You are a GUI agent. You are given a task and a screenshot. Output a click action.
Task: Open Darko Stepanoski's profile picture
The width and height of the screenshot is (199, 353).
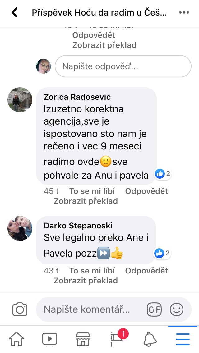(x=20, y=228)
